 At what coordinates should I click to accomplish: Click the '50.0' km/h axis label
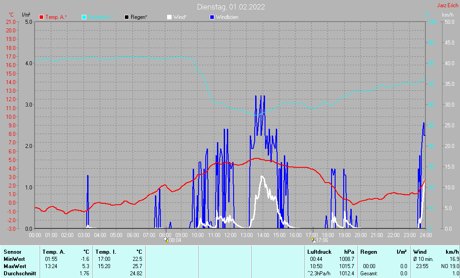pyautogui.click(x=450, y=22)
